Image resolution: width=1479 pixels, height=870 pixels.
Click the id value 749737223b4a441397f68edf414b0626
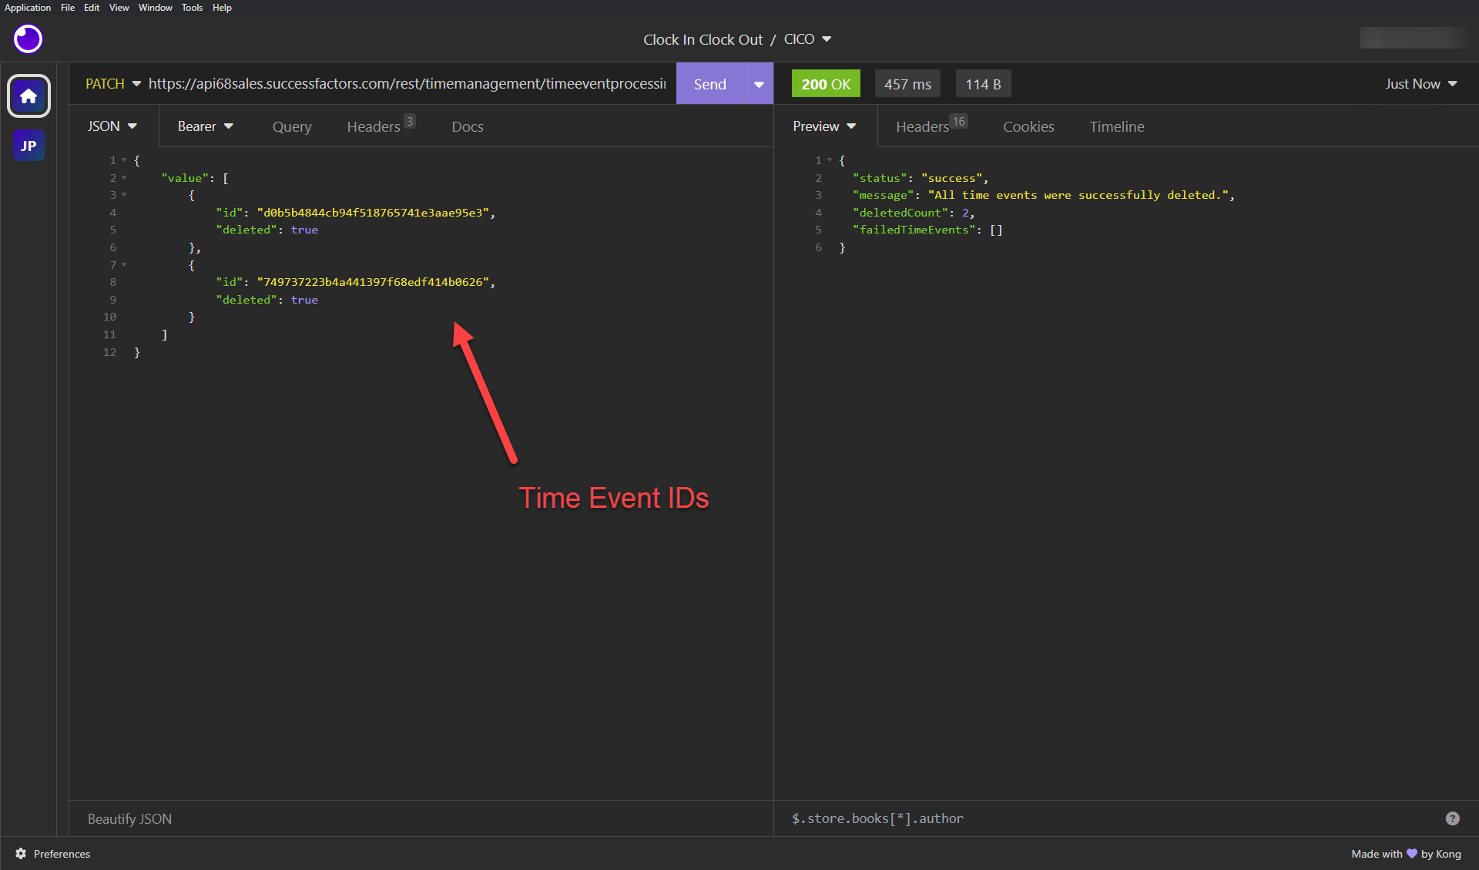[373, 282]
